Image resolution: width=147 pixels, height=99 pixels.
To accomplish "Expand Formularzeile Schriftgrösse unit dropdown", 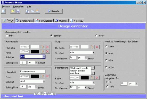I will pos(36,62).
